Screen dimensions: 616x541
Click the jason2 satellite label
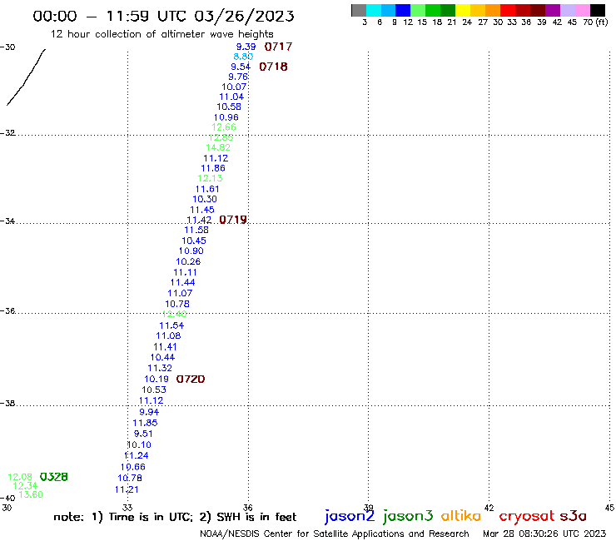point(350,516)
